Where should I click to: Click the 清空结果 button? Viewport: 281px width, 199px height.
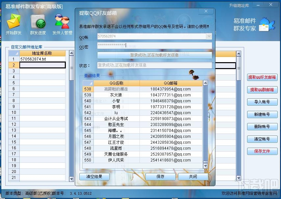coord(94,177)
